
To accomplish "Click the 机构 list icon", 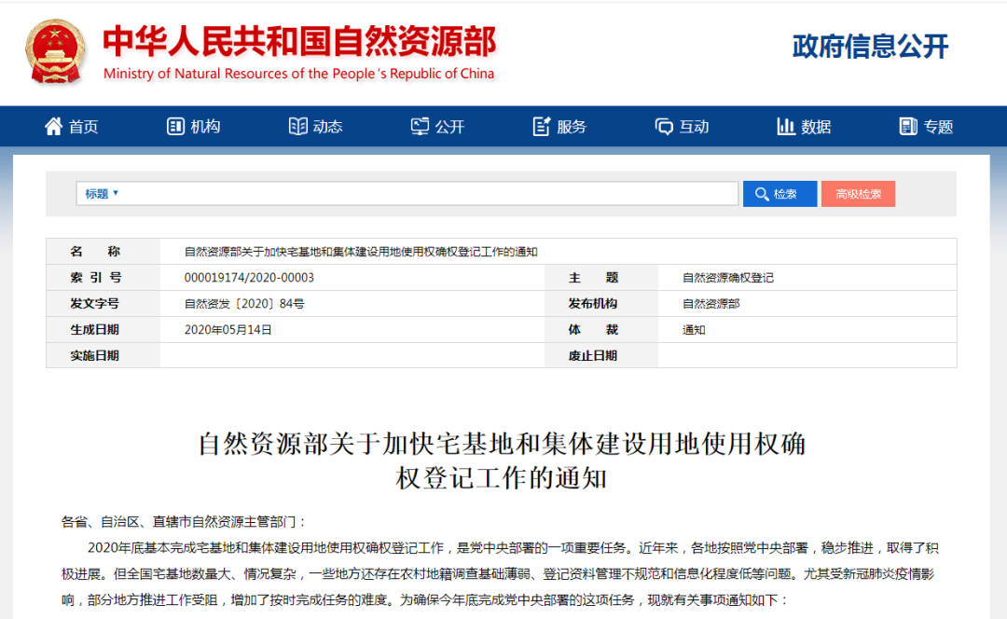I will 175,127.
